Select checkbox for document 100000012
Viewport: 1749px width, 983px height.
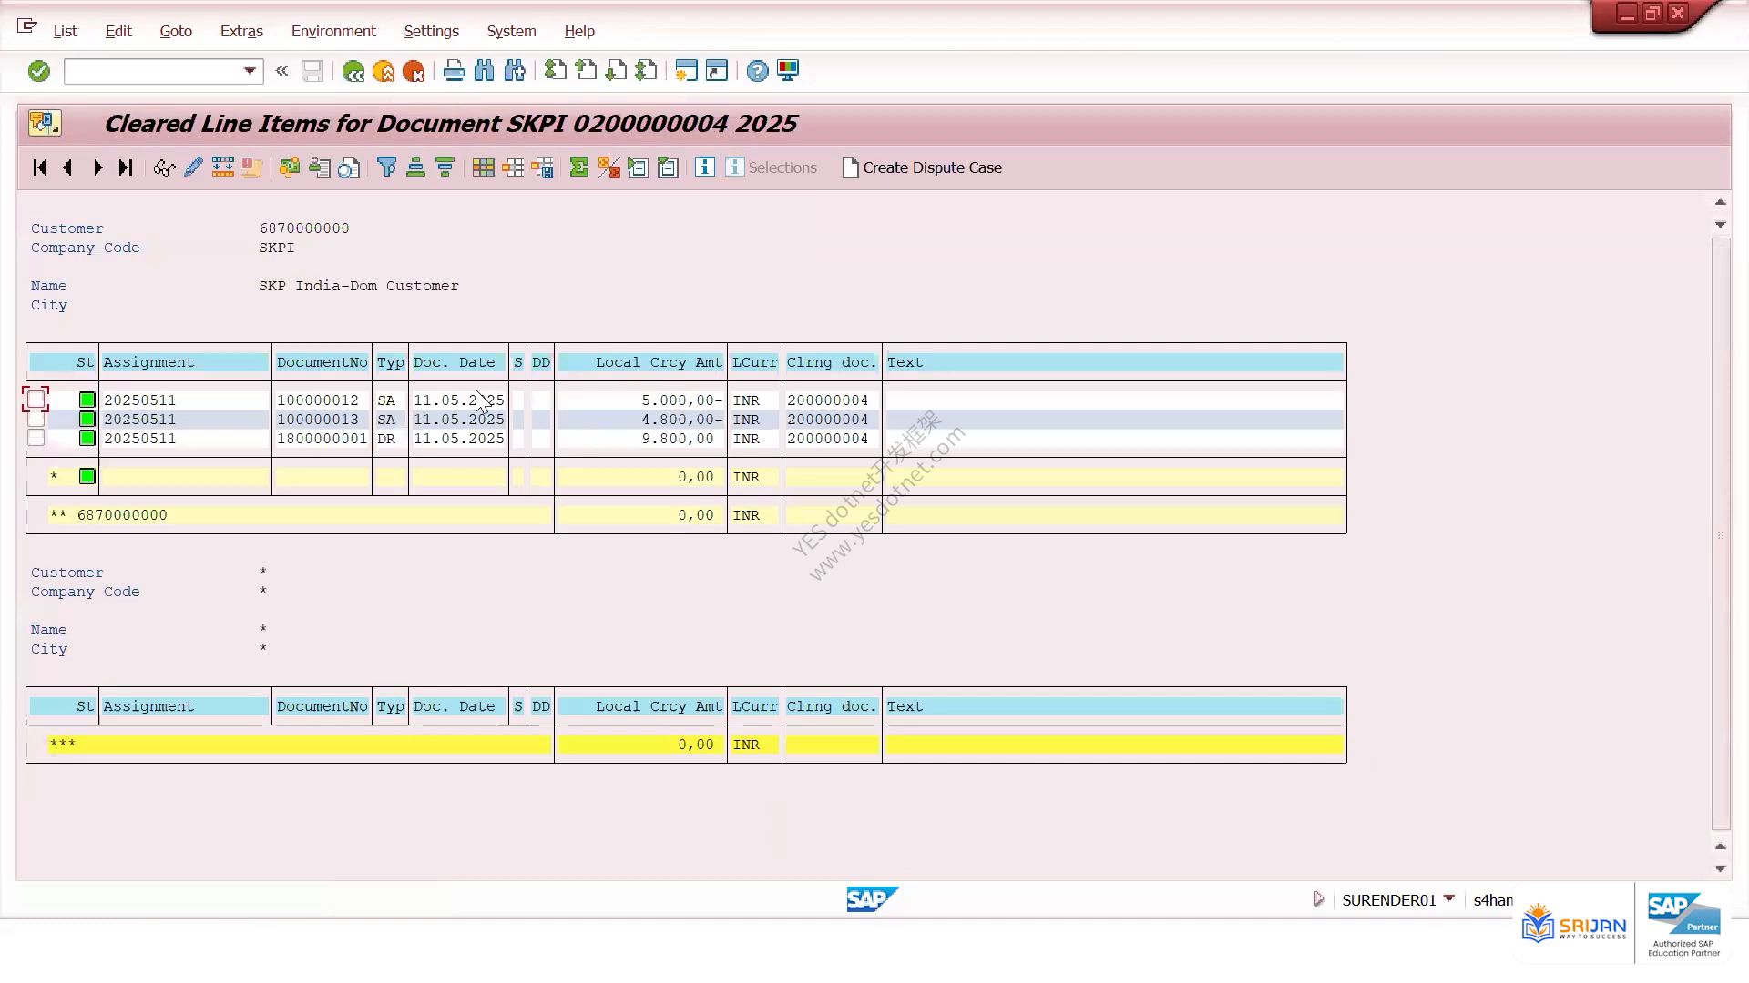[x=36, y=400]
